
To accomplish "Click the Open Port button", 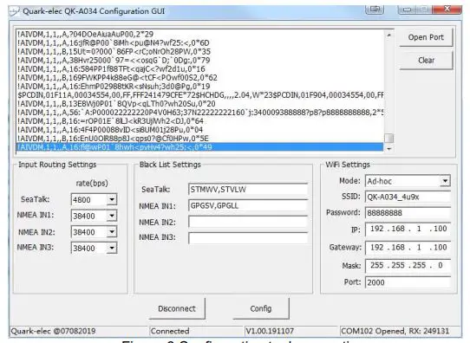I will (x=426, y=37).
